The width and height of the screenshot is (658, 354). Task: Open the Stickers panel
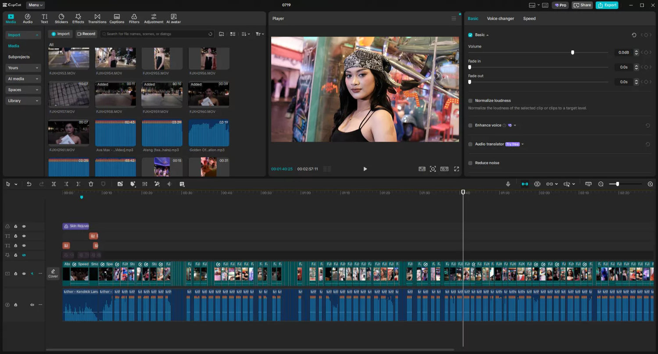click(61, 18)
